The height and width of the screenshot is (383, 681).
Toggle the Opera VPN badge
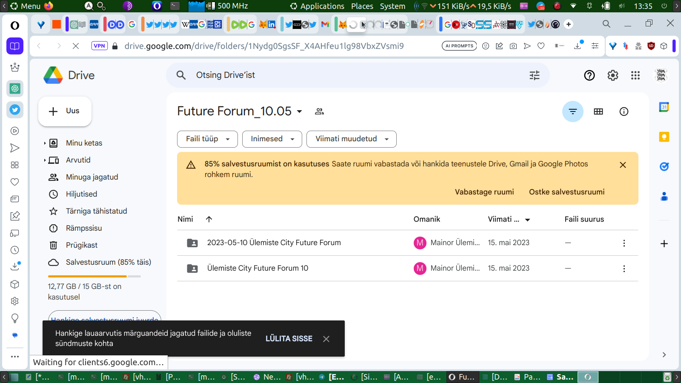point(99,46)
